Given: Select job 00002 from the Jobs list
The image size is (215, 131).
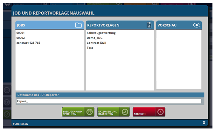Looking at the screenshot, I should coord(21,38).
